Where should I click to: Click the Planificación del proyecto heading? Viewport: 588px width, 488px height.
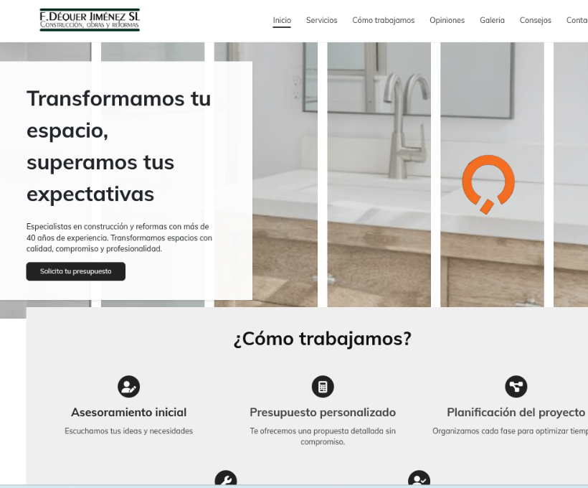516,413
